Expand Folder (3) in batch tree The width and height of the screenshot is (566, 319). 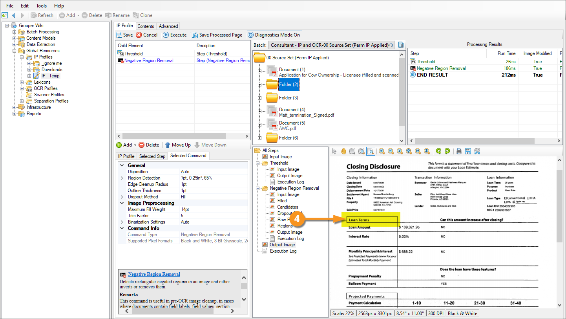(259, 98)
